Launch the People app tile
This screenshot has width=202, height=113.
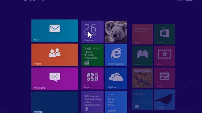(55, 55)
